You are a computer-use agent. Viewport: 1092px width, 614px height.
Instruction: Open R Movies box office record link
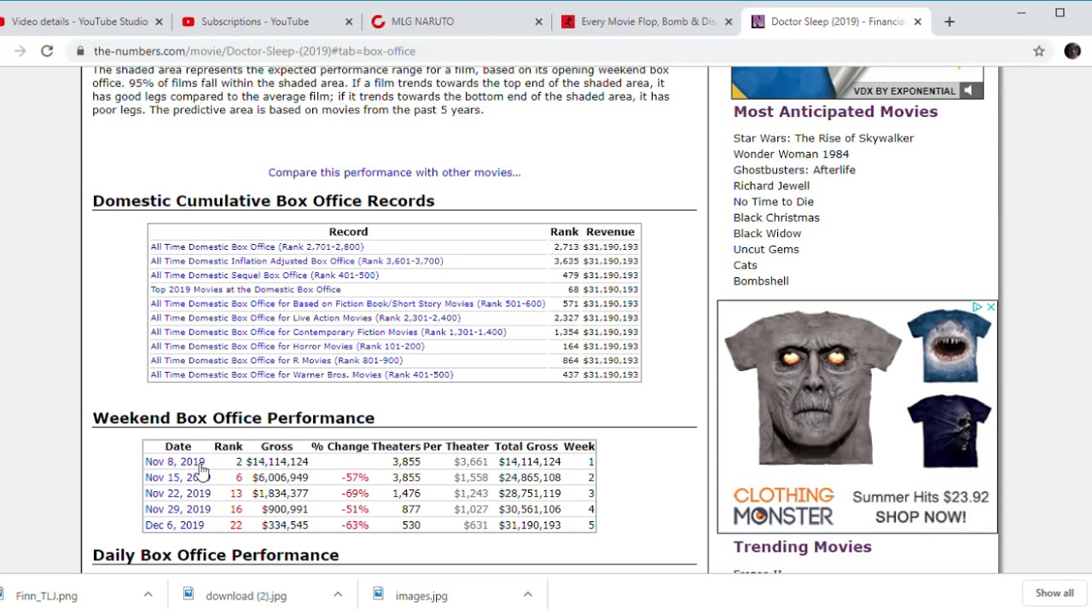(276, 361)
